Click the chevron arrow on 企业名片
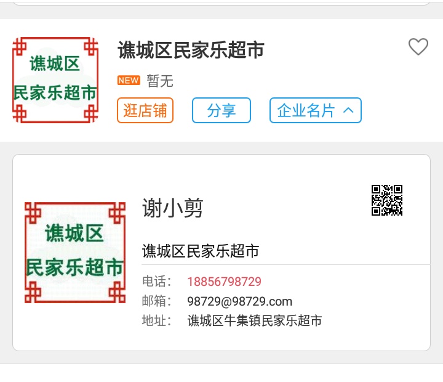This screenshot has height=382, width=443. tap(348, 110)
